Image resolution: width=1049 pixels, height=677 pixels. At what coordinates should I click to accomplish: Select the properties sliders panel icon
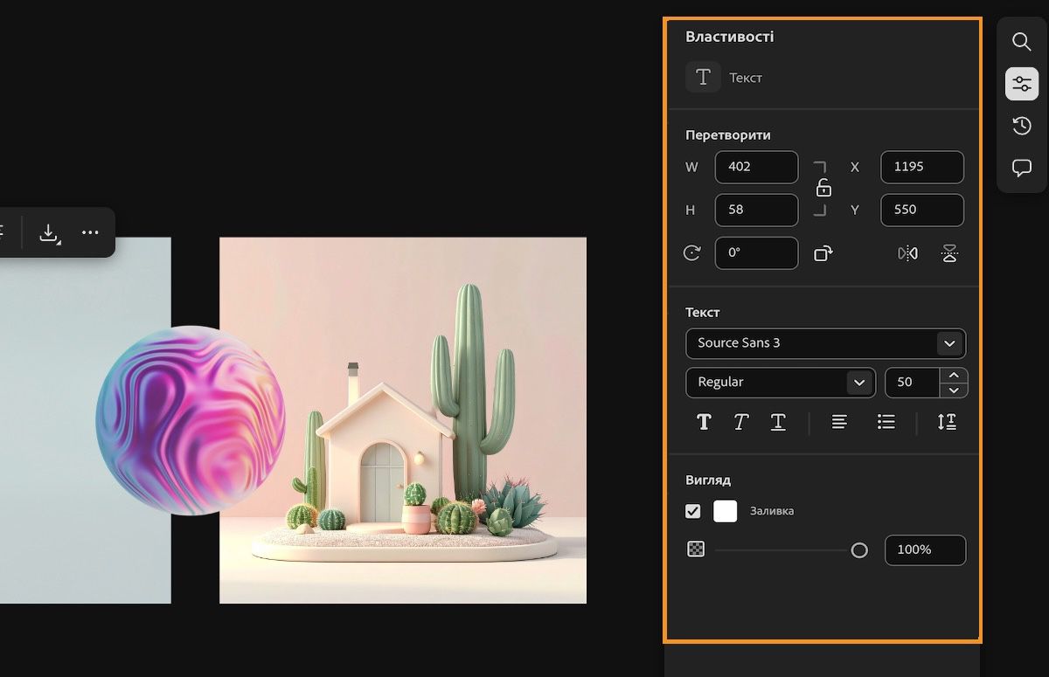click(1022, 84)
